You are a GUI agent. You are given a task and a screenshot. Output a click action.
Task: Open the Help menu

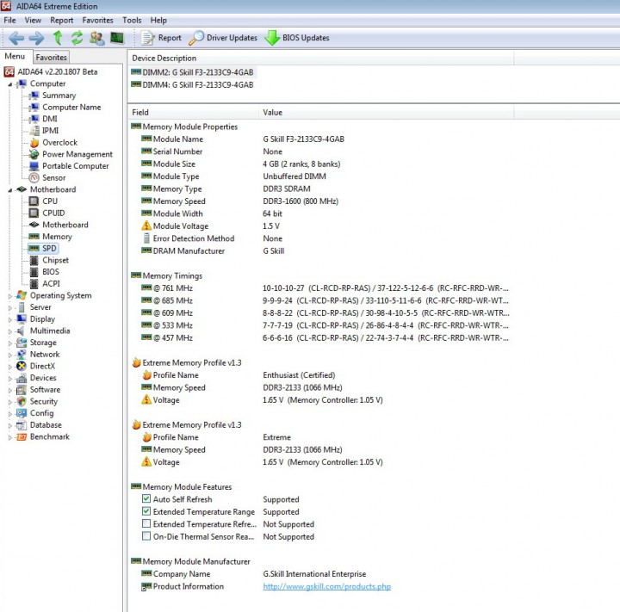(x=158, y=20)
